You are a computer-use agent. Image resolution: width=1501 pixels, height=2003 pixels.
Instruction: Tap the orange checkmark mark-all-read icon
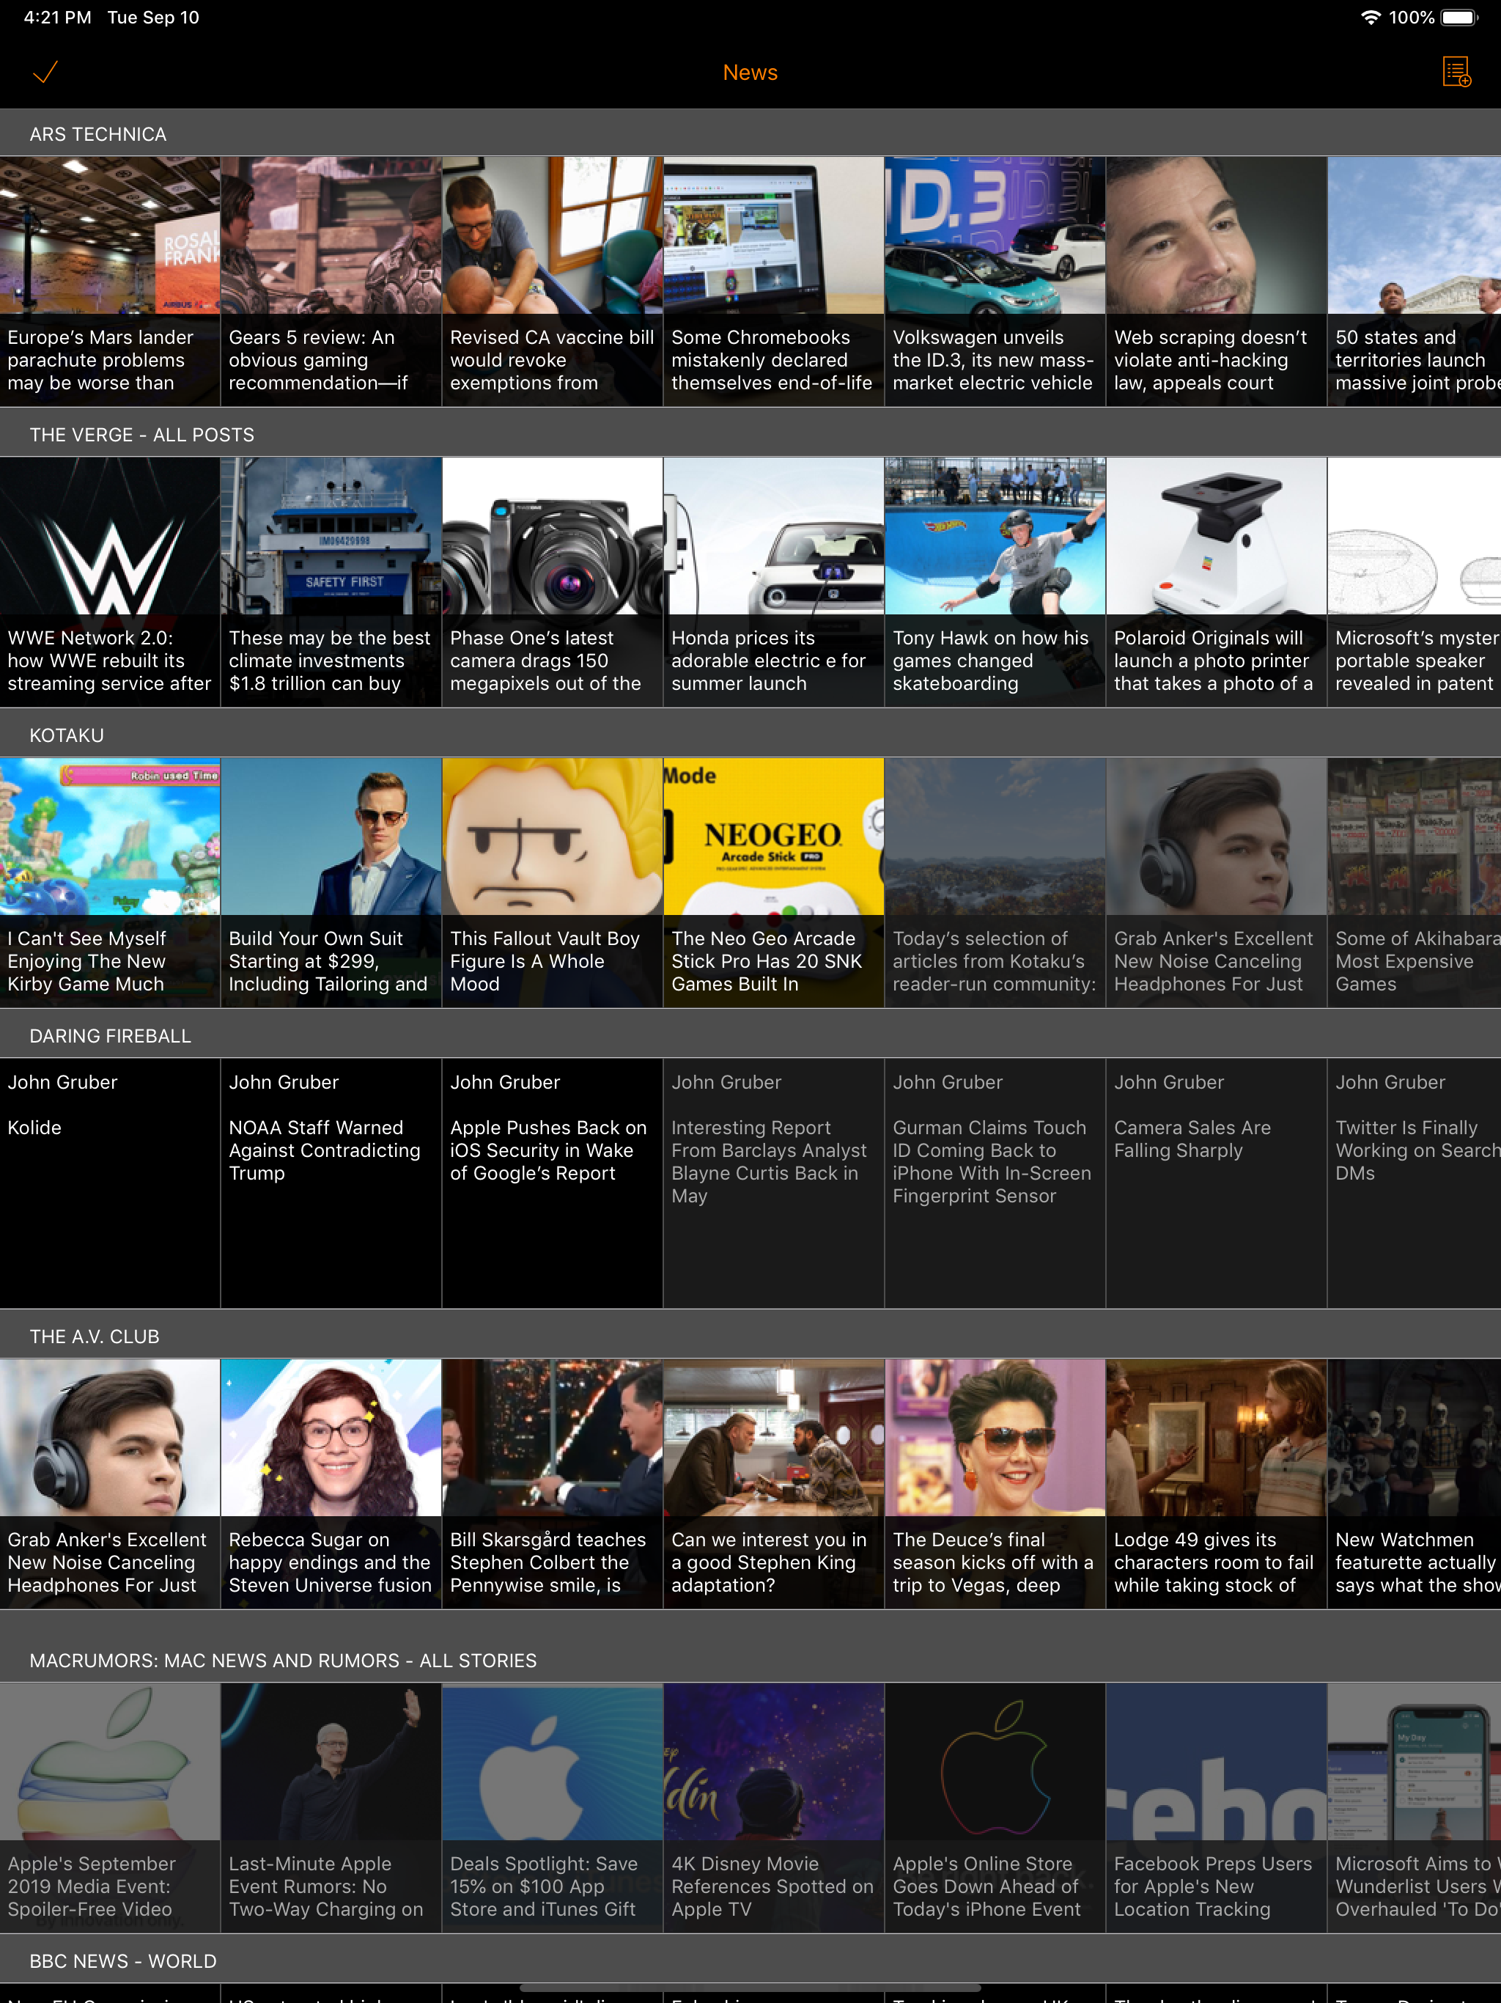tap(45, 73)
